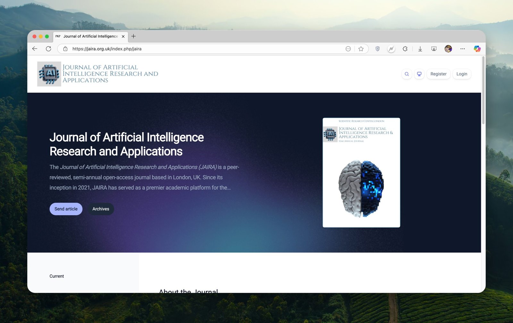
Task: Open the Register page
Action: click(438, 74)
